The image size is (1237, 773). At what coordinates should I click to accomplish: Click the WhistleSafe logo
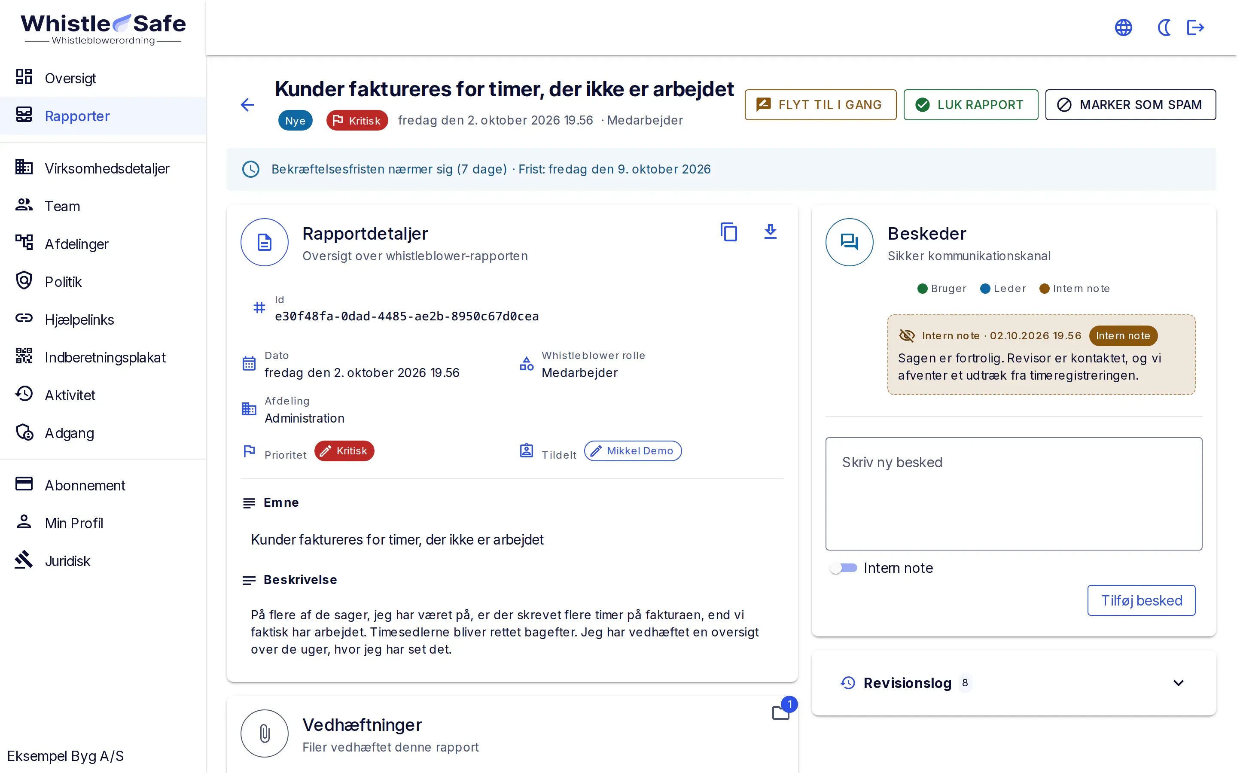pos(103,29)
